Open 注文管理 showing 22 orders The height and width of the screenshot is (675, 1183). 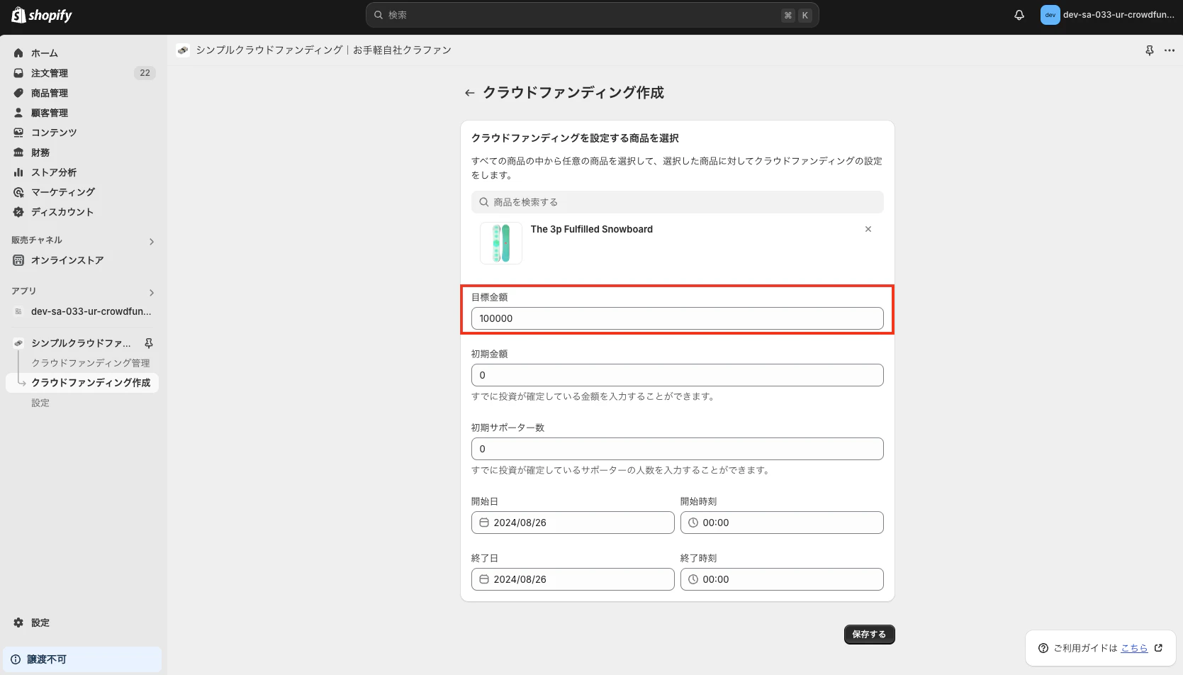pos(48,72)
